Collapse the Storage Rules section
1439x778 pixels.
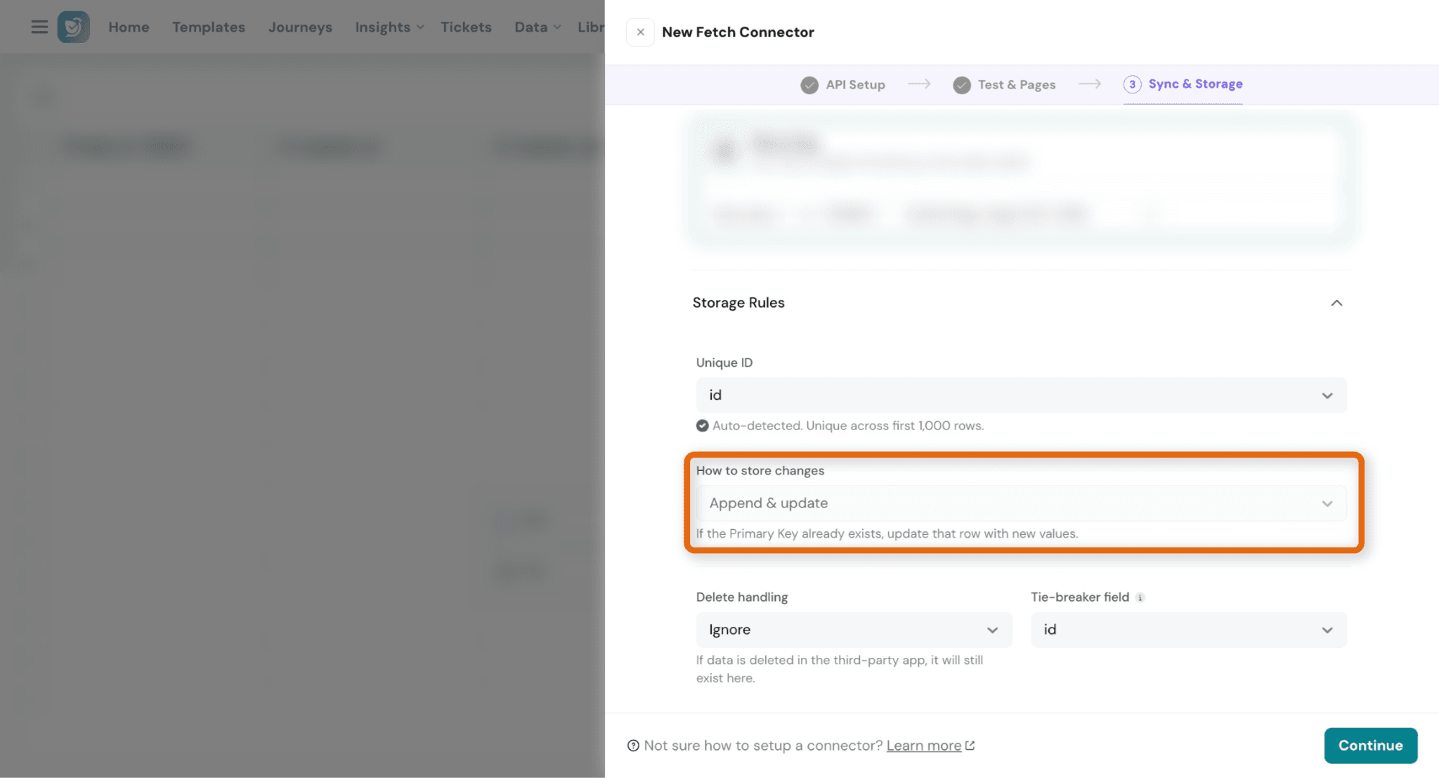(1336, 303)
